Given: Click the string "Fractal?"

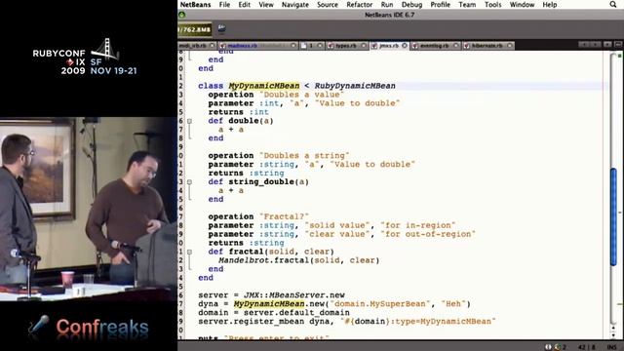Looking at the screenshot, I should click(284, 216).
